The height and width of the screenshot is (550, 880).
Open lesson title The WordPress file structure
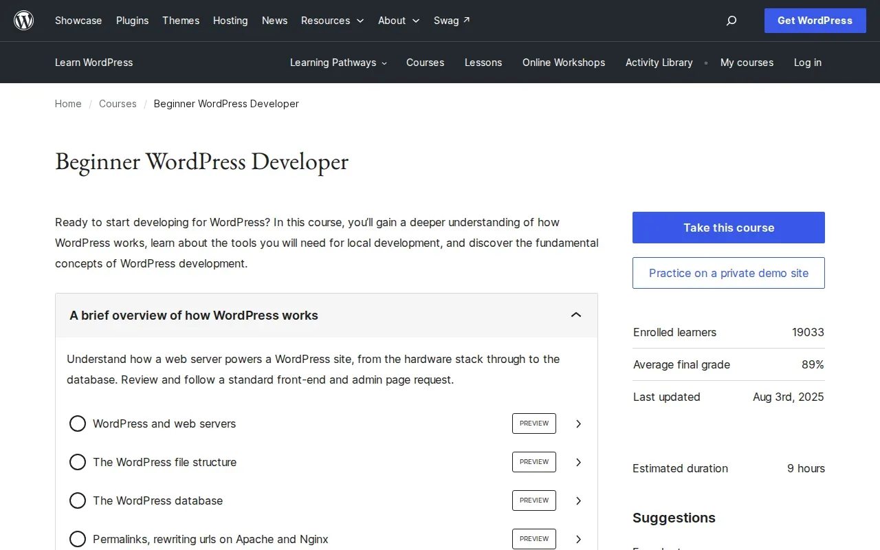(x=165, y=462)
